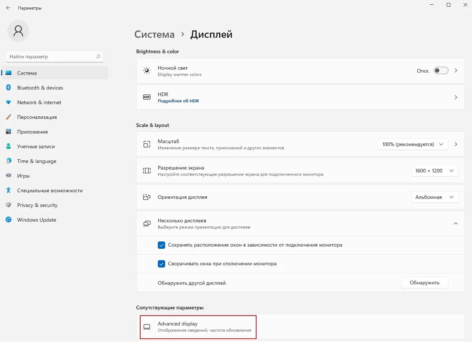The image size is (472, 342).
Task: Open the screen resolution 1600 × 1200 dropdown
Action: point(435,170)
